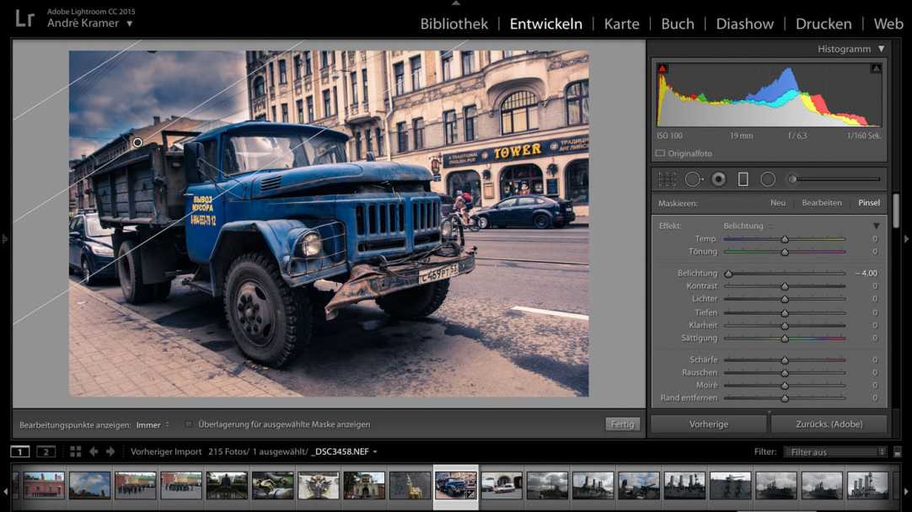Collapse the Histogramm panel triangle
912x512 pixels.
tap(882, 49)
